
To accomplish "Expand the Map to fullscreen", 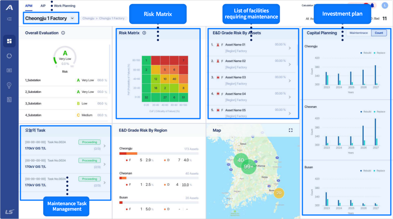I will (x=291, y=130).
